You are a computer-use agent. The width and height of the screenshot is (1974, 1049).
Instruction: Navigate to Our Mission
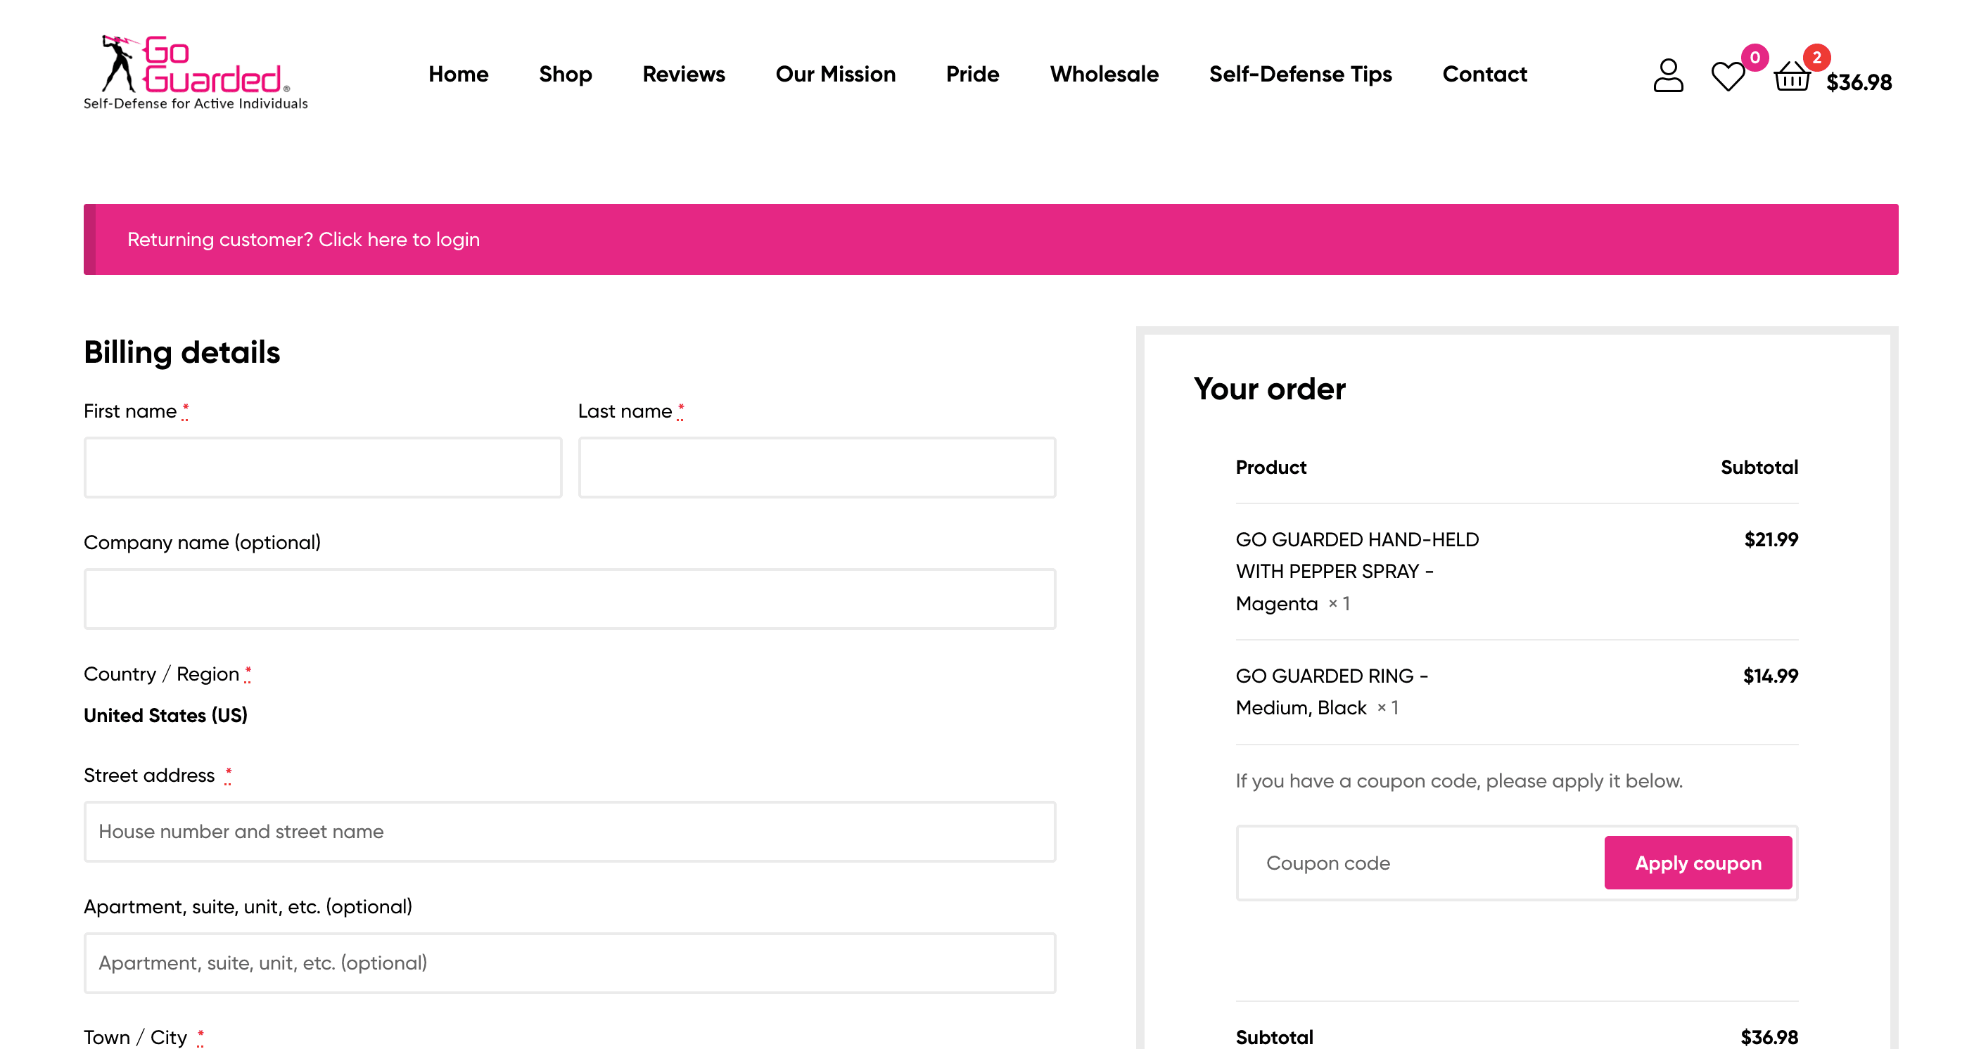pos(834,75)
